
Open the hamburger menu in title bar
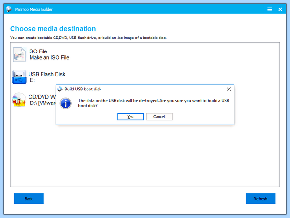pos(270,9)
